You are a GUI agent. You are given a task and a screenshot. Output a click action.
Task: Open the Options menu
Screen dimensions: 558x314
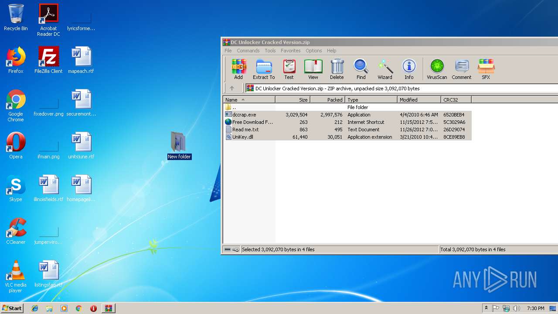click(313, 51)
